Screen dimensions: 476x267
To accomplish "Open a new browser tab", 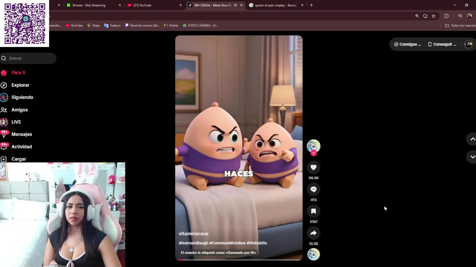I will coord(311,5).
